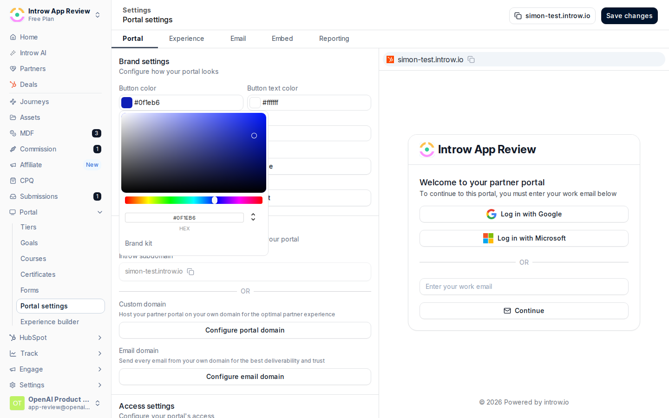Click the work email field
669x418 pixels.
(524, 287)
